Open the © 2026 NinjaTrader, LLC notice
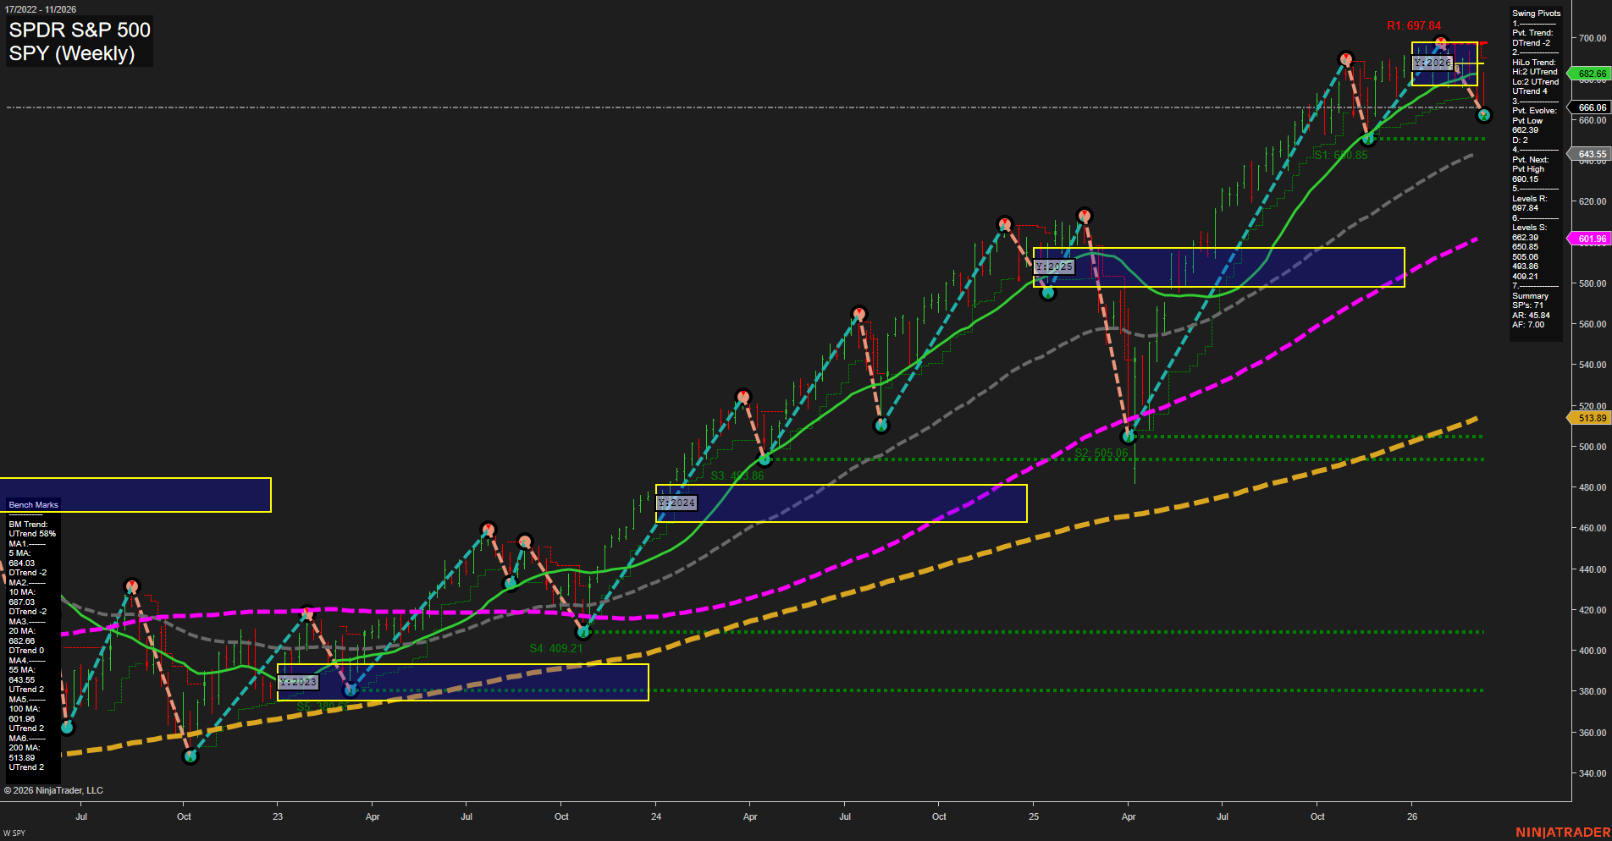Viewport: 1612px width, 841px height. 53,790
